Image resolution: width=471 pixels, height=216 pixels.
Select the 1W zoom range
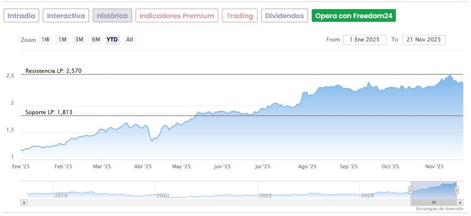coord(46,40)
